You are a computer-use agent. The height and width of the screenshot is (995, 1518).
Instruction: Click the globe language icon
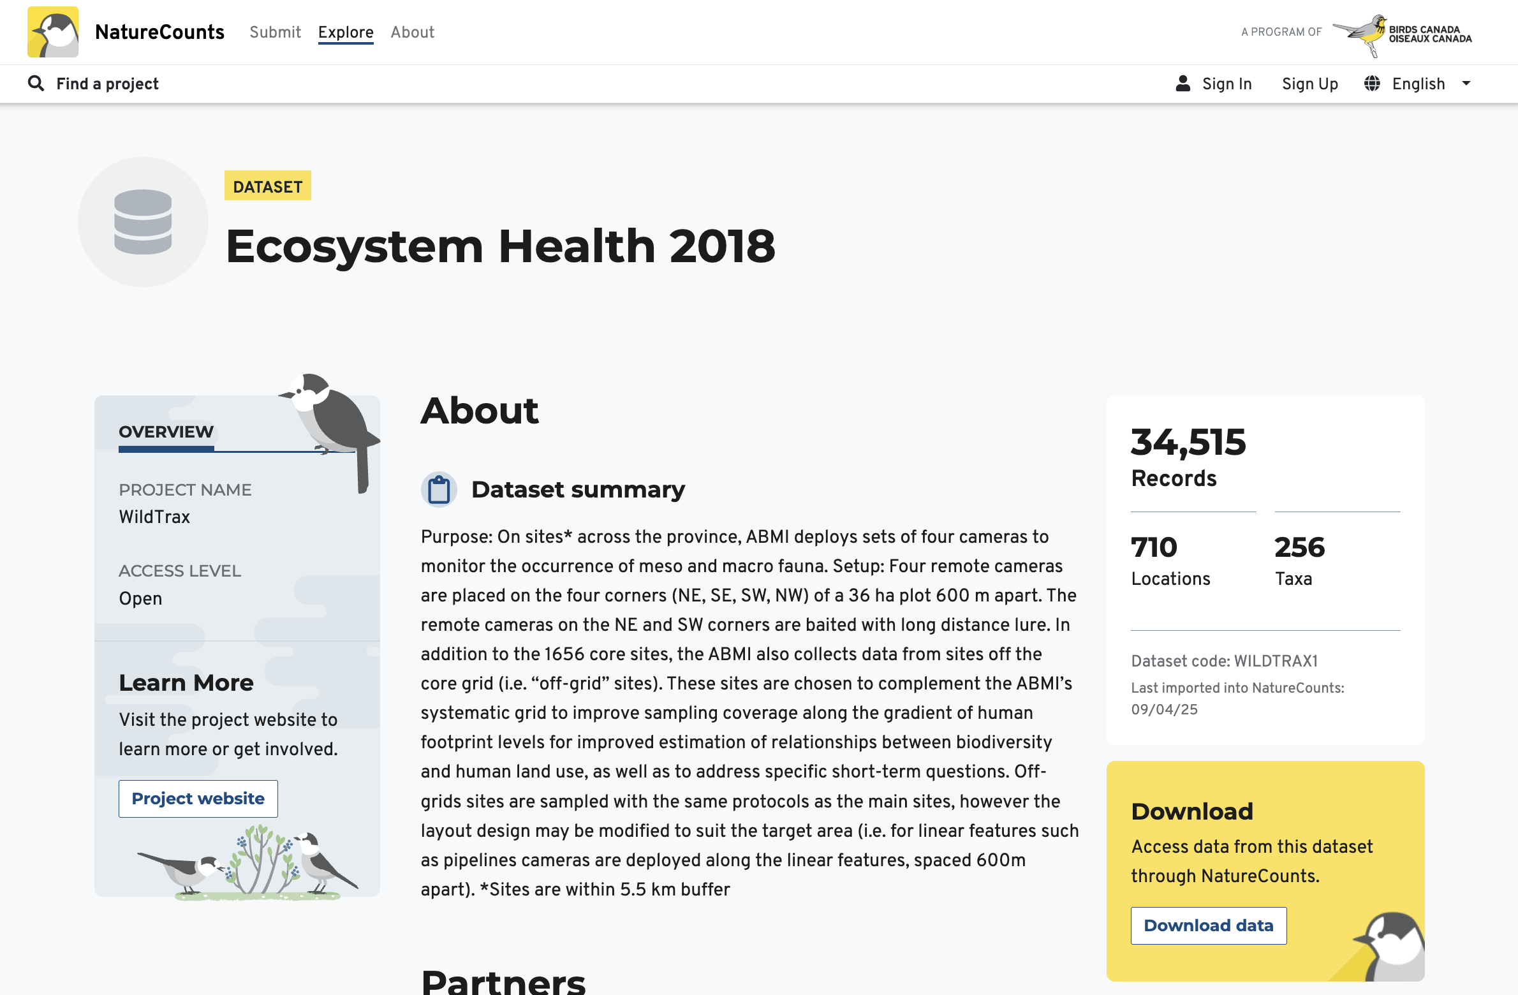(x=1372, y=84)
